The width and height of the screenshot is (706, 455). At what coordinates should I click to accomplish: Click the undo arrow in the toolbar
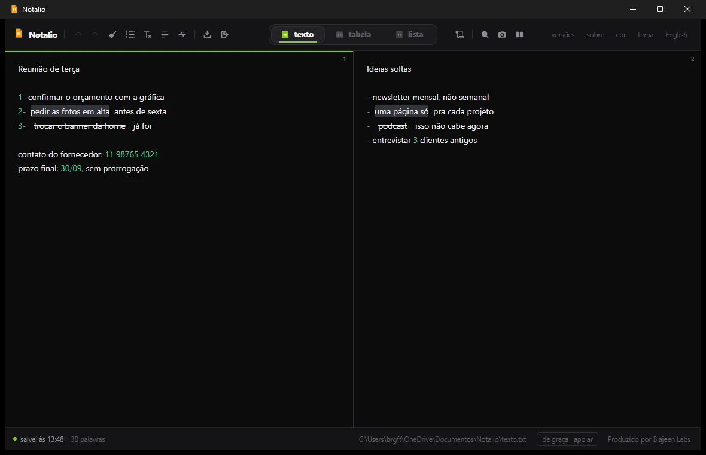[x=78, y=35]
